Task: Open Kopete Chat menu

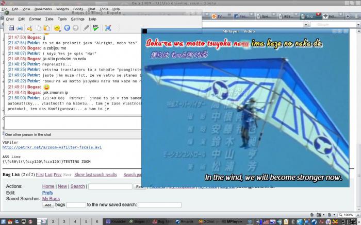Action: point(10,19)
